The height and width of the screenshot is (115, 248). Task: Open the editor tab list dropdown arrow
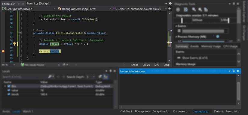pos(166,4)
